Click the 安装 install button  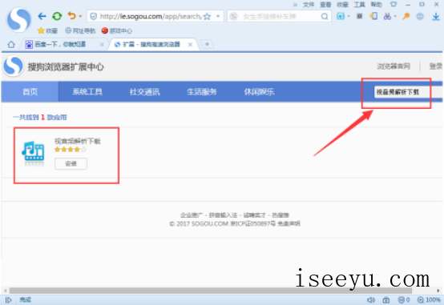pyautogui.click(x=71, y=163)
